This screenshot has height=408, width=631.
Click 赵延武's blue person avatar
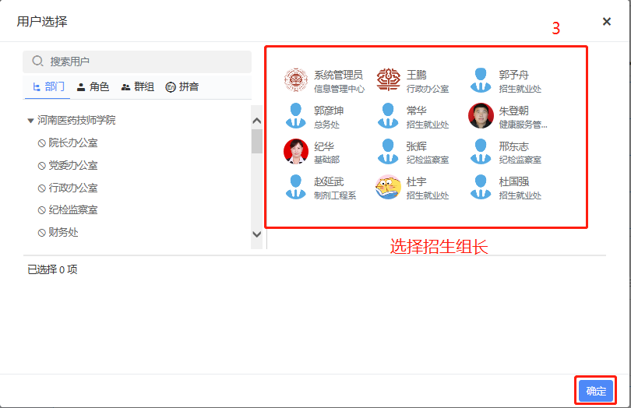click(296, 187)
